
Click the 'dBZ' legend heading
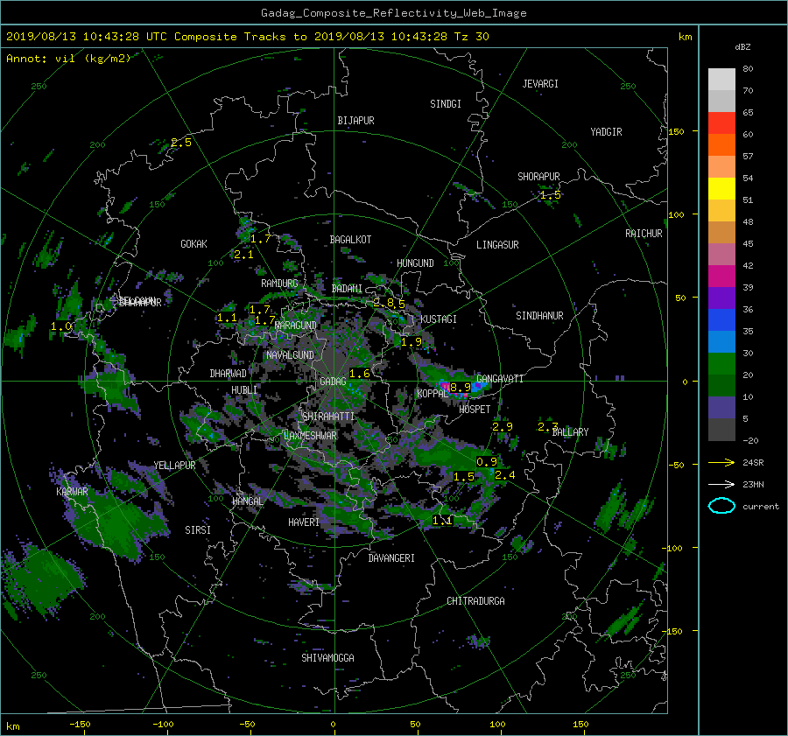coord(742,47)
